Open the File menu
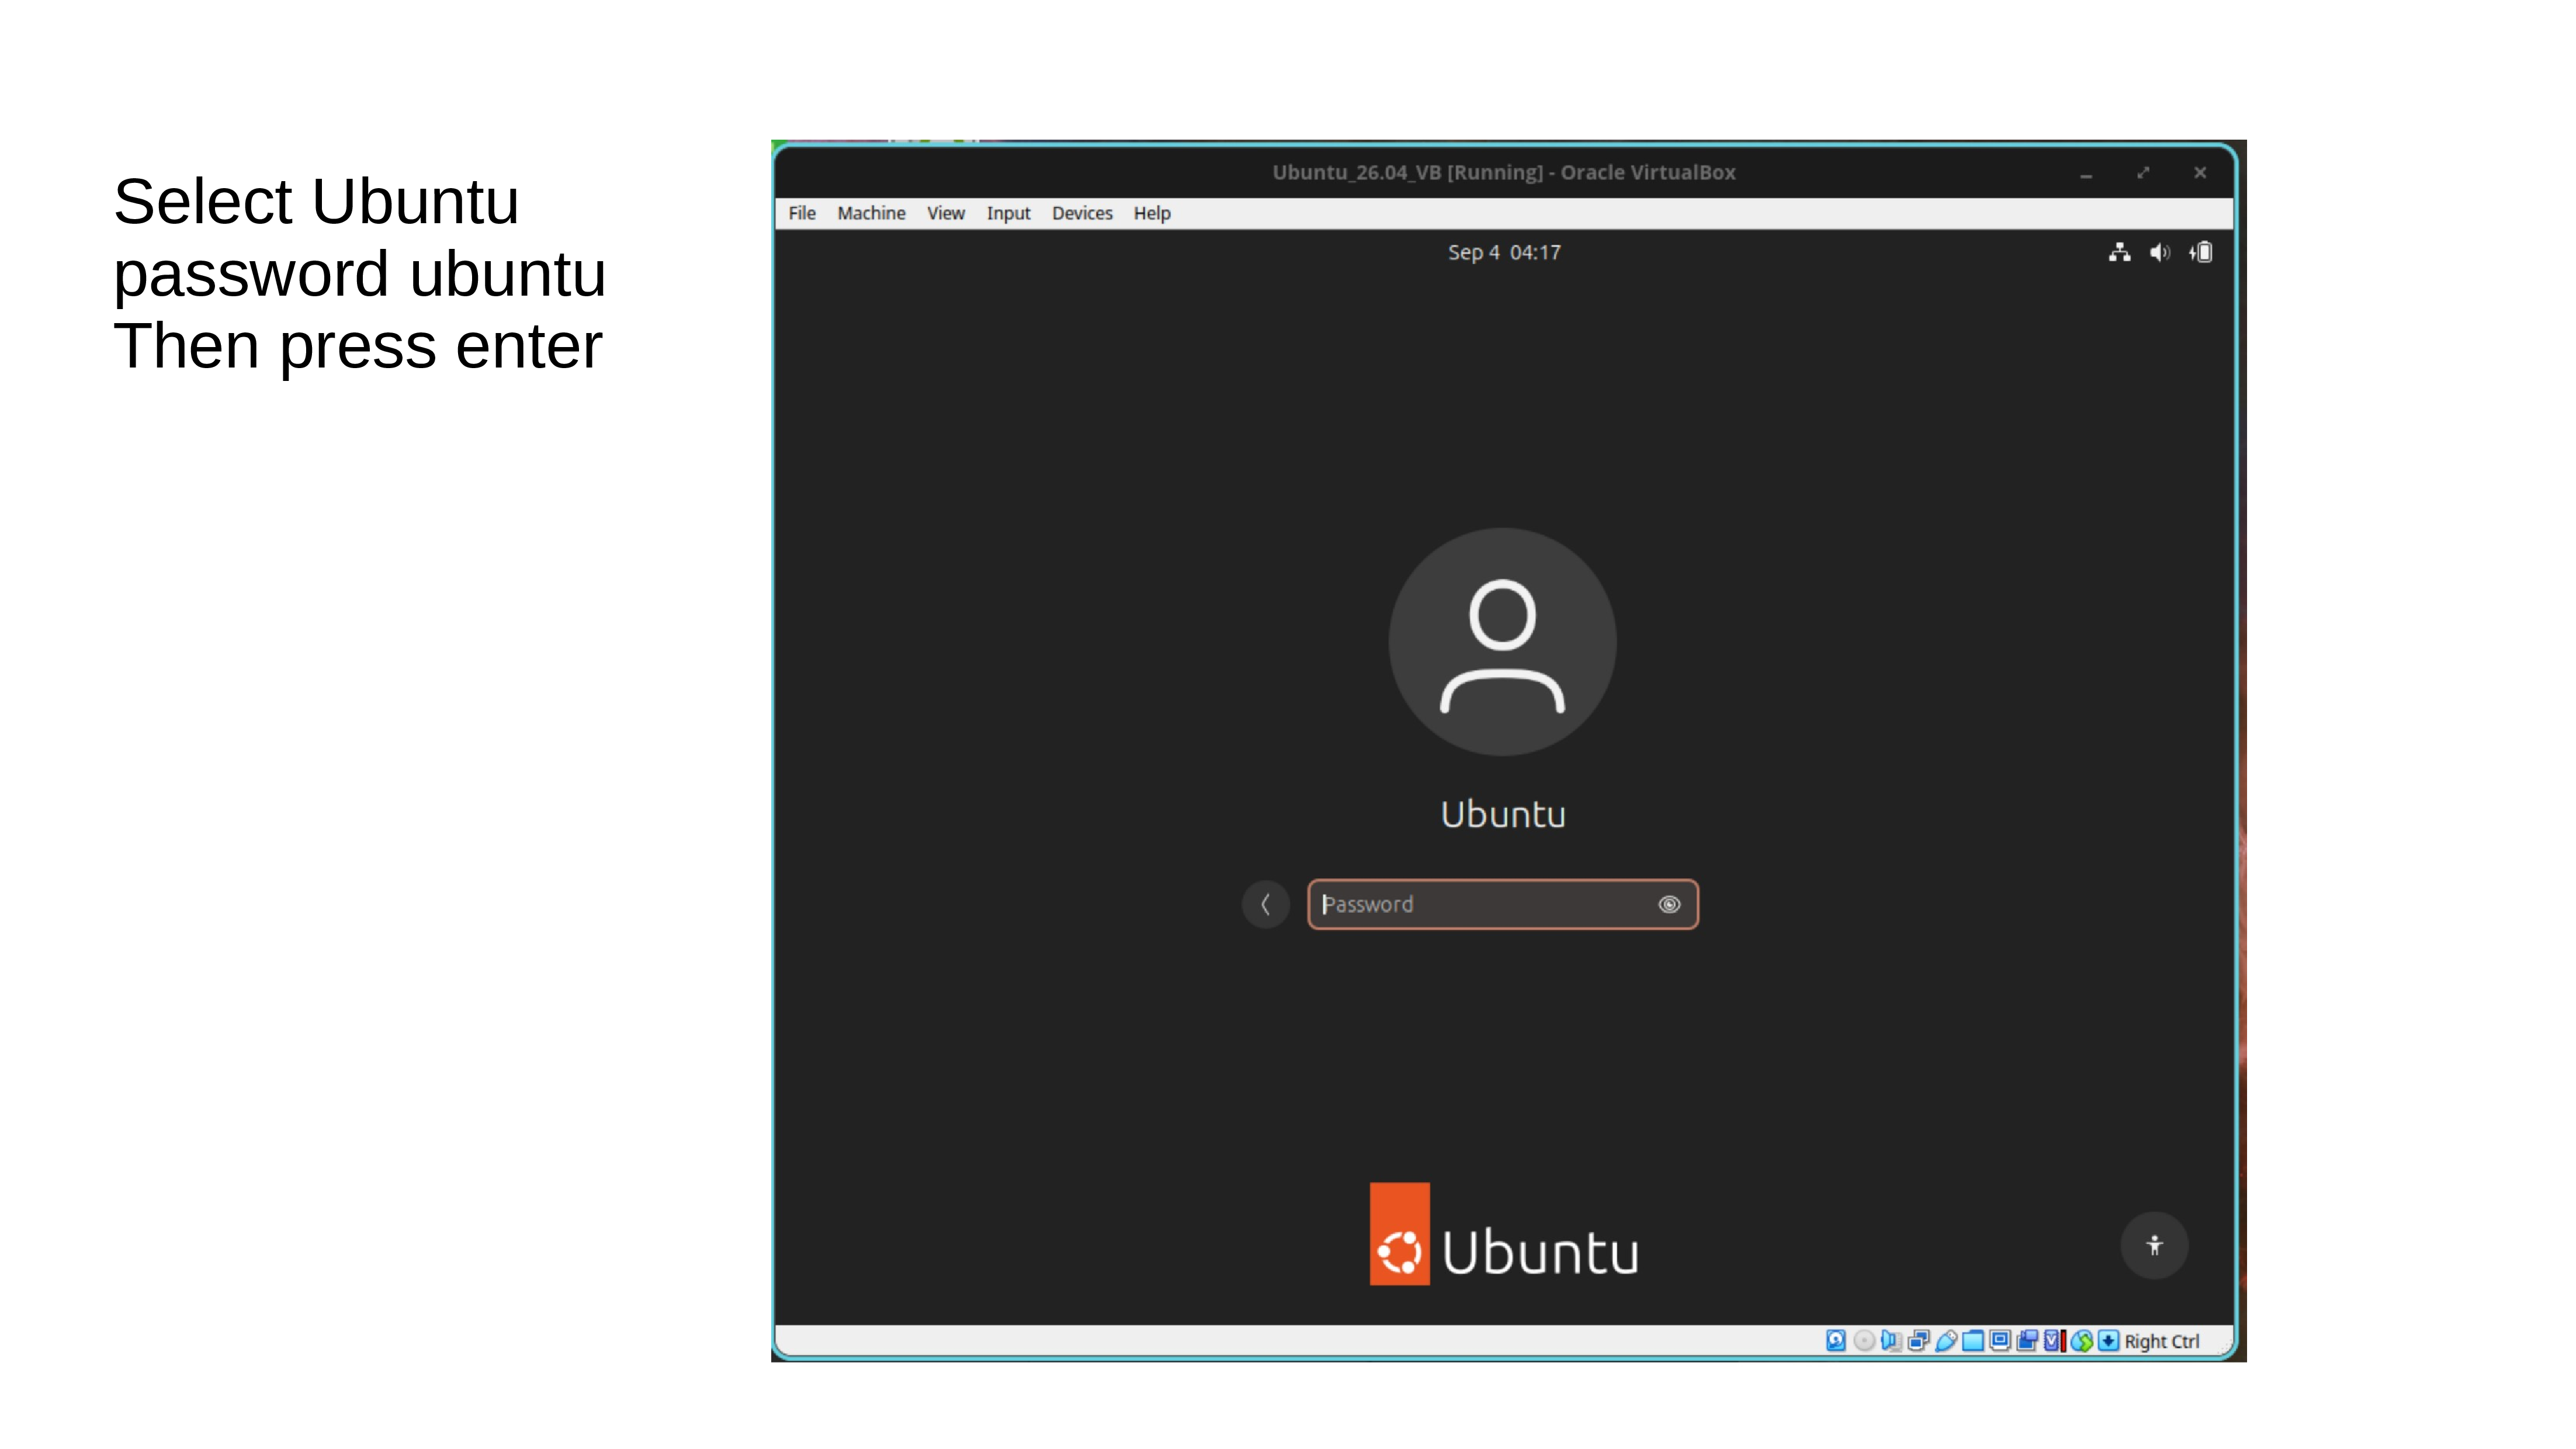The height and width of the screenshot is (1449, 2576). point(802,213)
